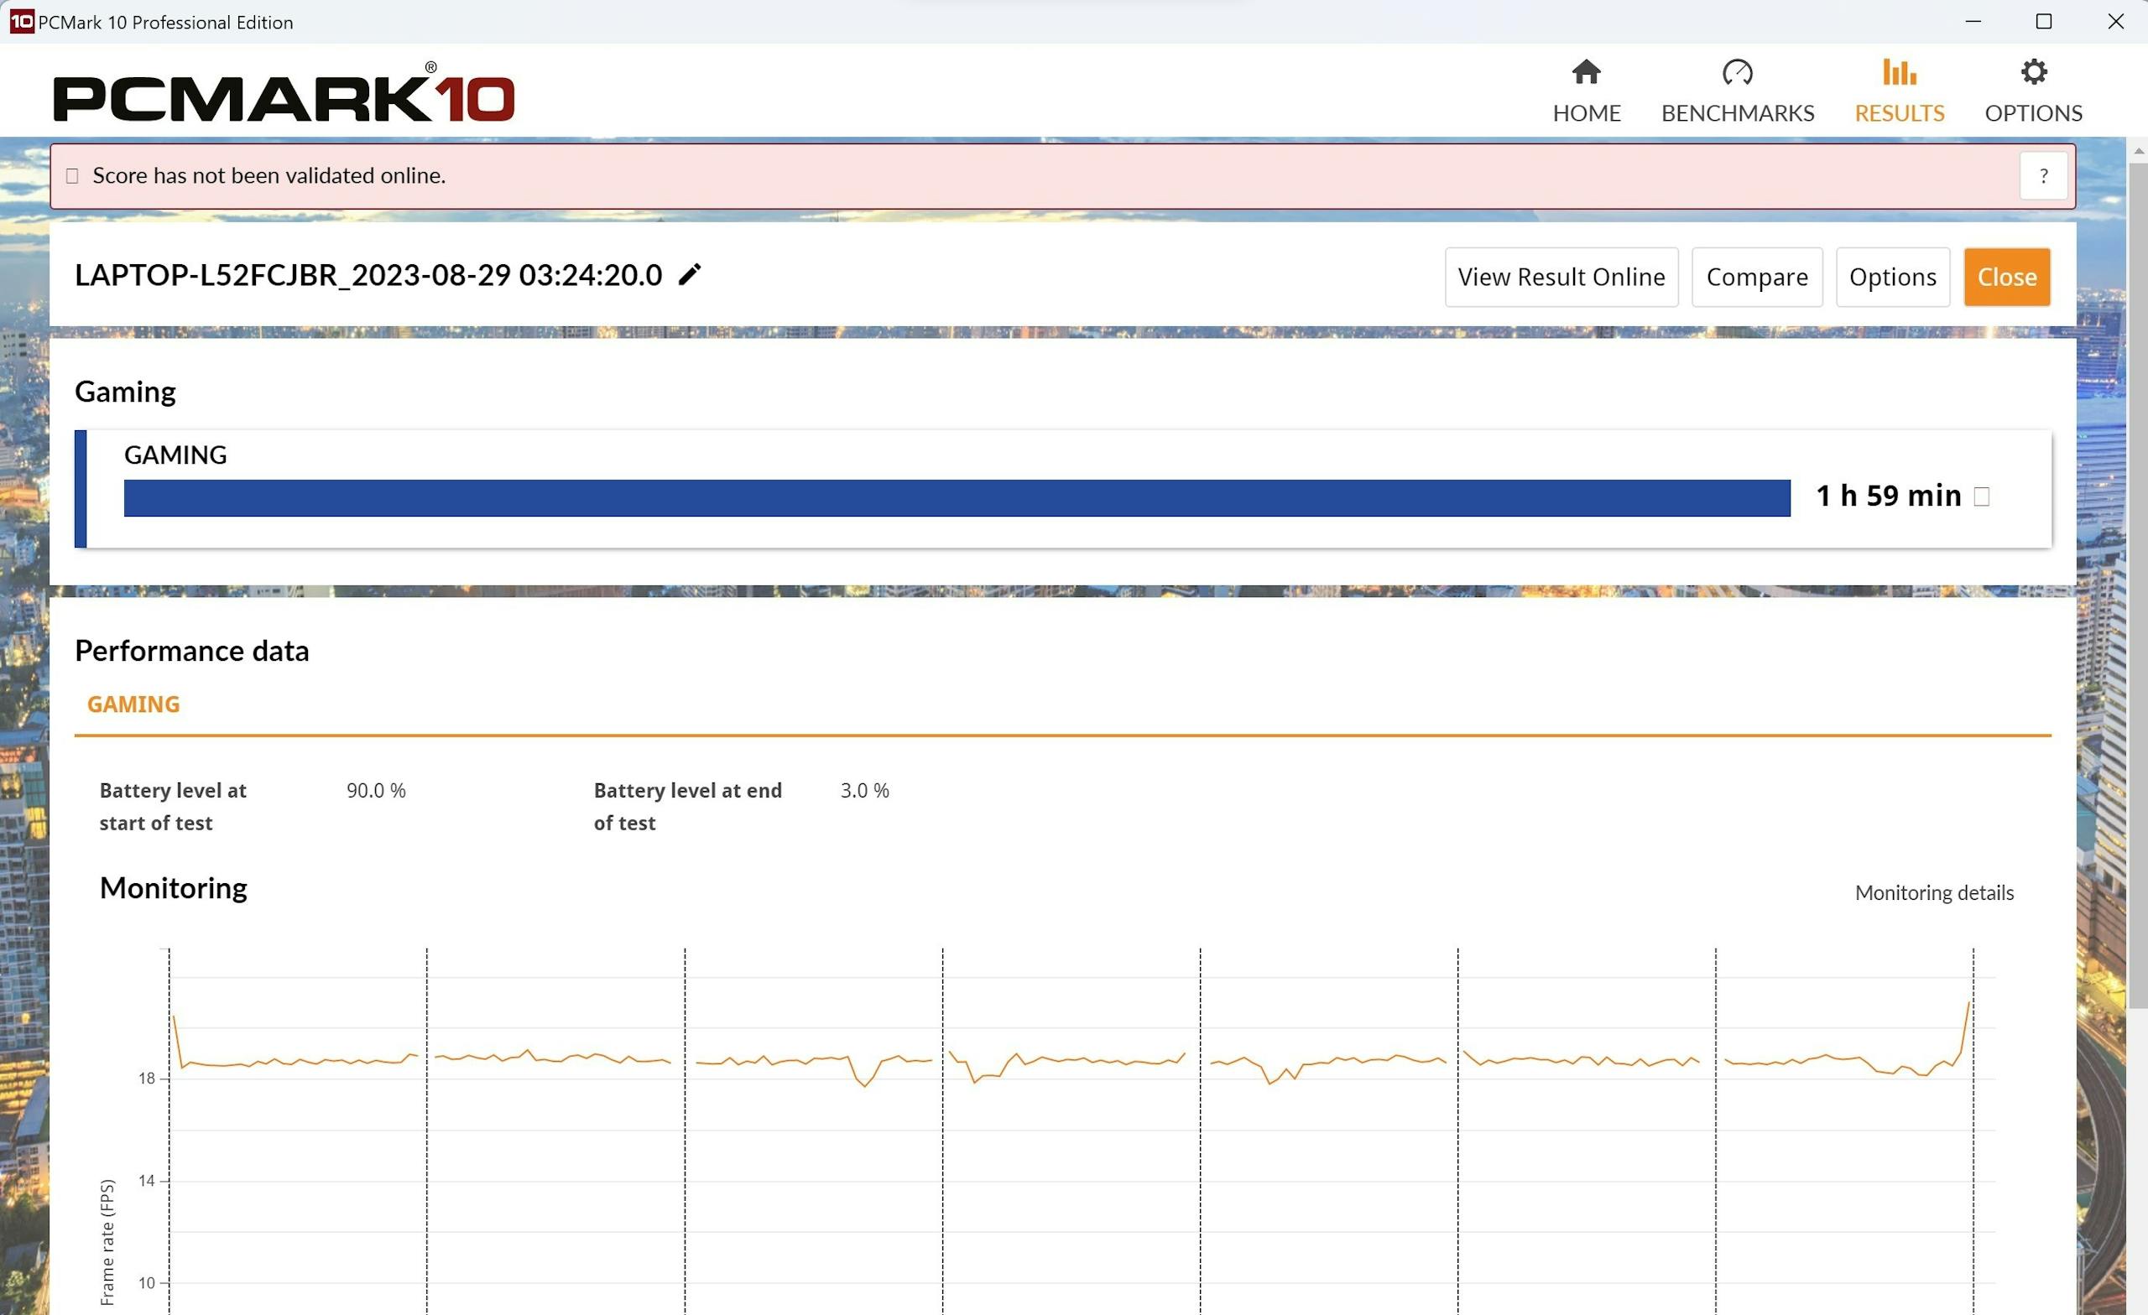Click the RESULTS navigation label
The image size is (2148, 1315).
click(1899, 113)
